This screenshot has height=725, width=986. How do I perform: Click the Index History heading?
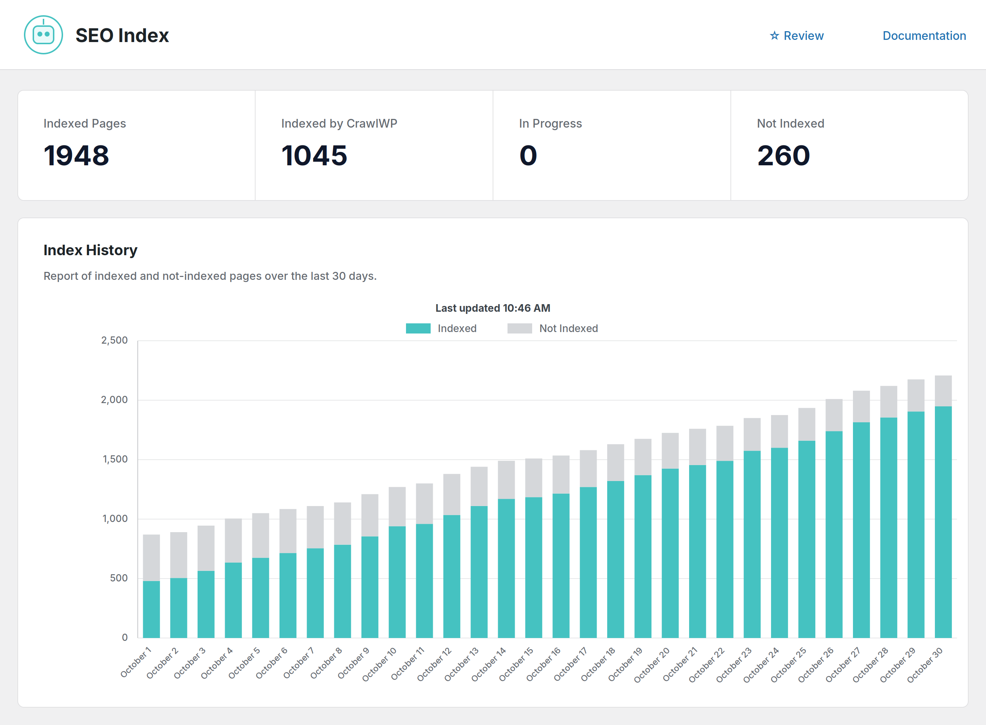(90, 250)
